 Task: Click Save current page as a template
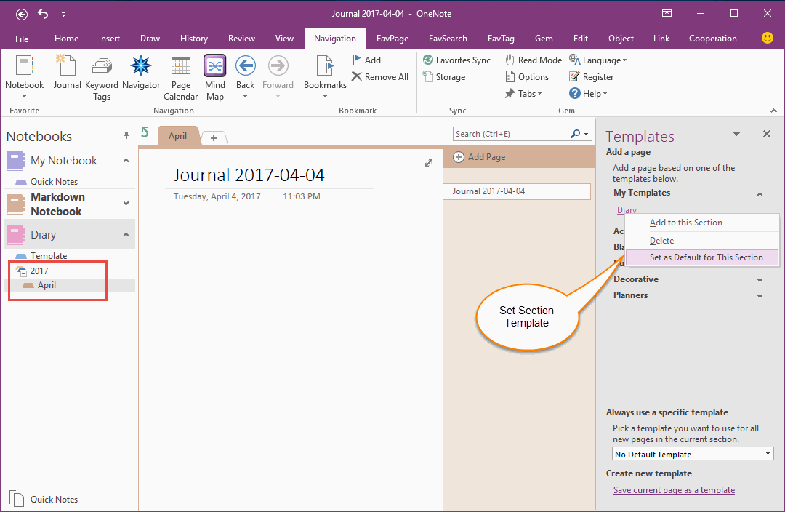[674, 490]
